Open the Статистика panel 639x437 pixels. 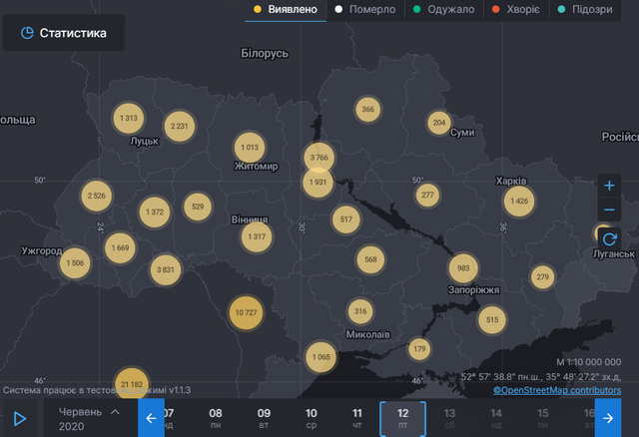click(64, 33)
